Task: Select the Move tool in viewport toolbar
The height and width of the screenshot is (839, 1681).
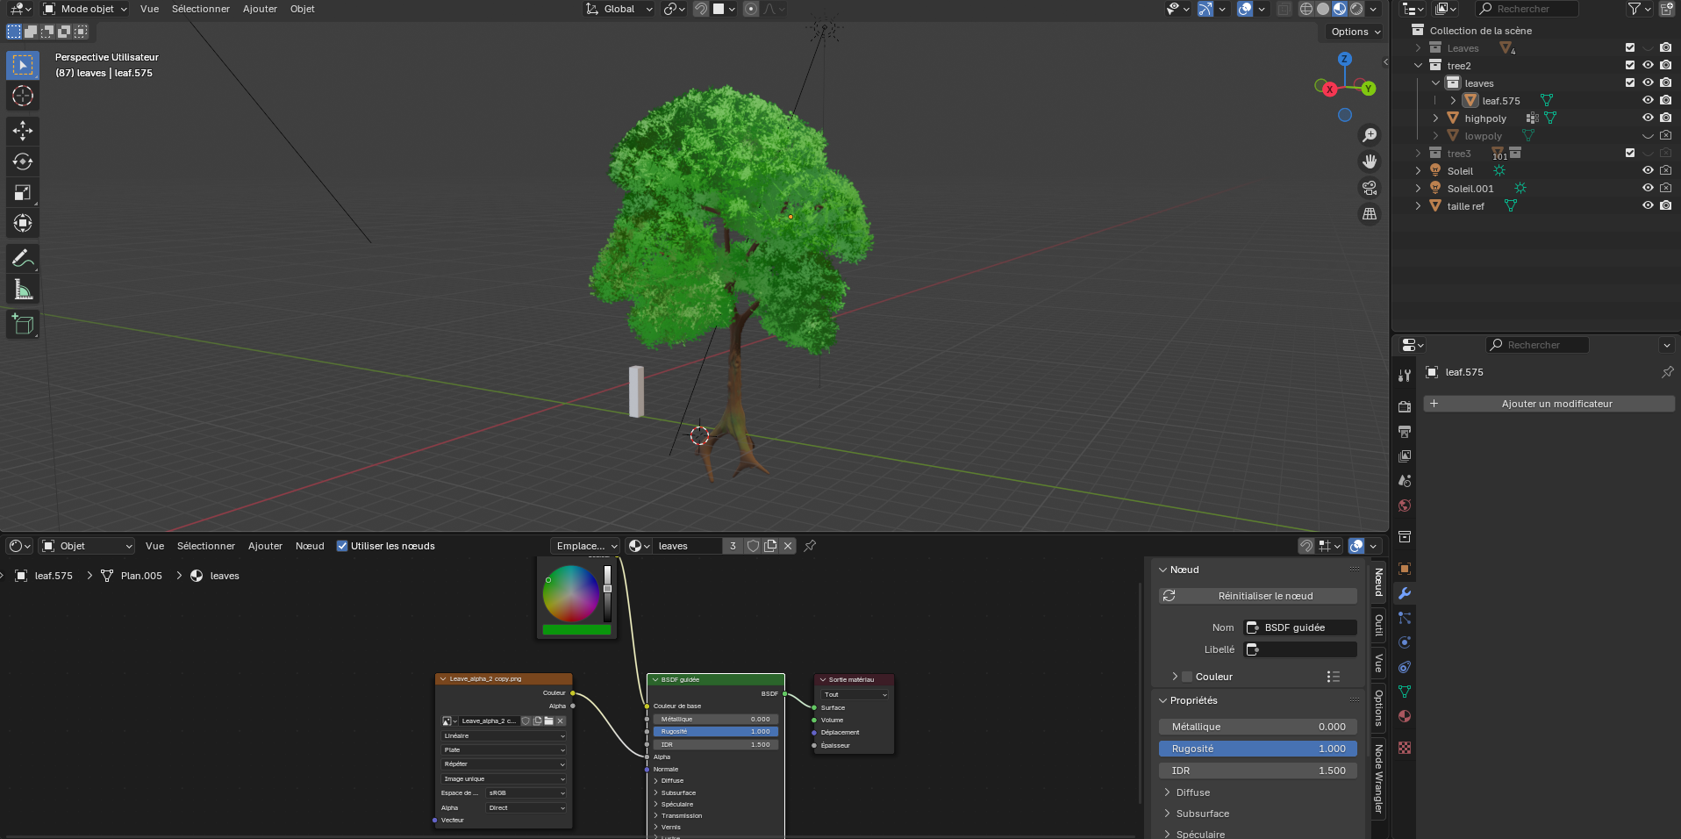Action: [23, 131]
